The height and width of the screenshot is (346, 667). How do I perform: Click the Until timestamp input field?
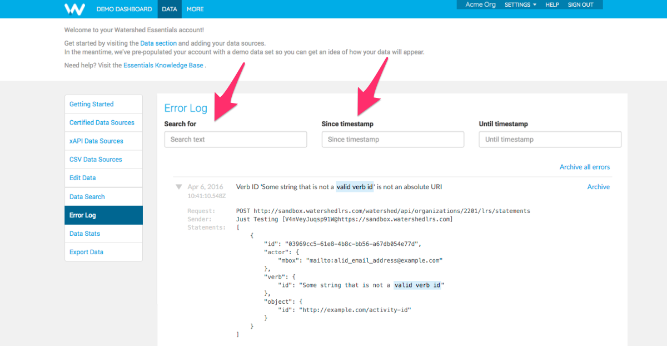click(550, 139)
